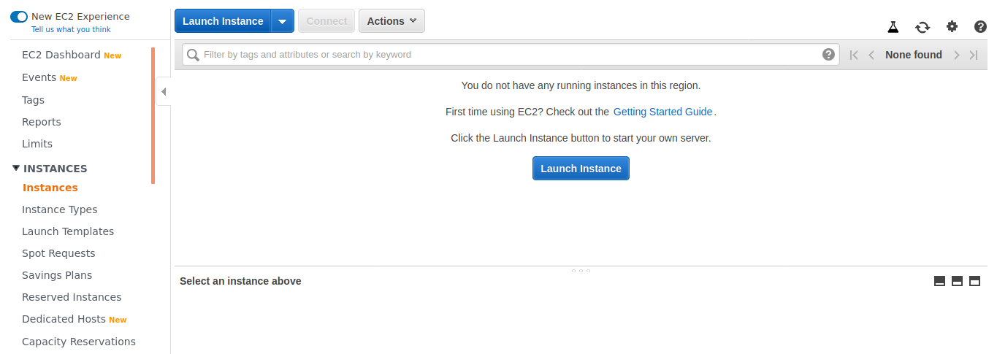
Task: Open Launch Templates in sidebar
Action: pyautogui.click(x=68, y=231)
